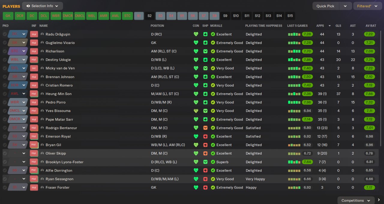This screenshot has height=204, width=384.
Task: Click the Quick Pick button
Action: (x=325, y=6)
